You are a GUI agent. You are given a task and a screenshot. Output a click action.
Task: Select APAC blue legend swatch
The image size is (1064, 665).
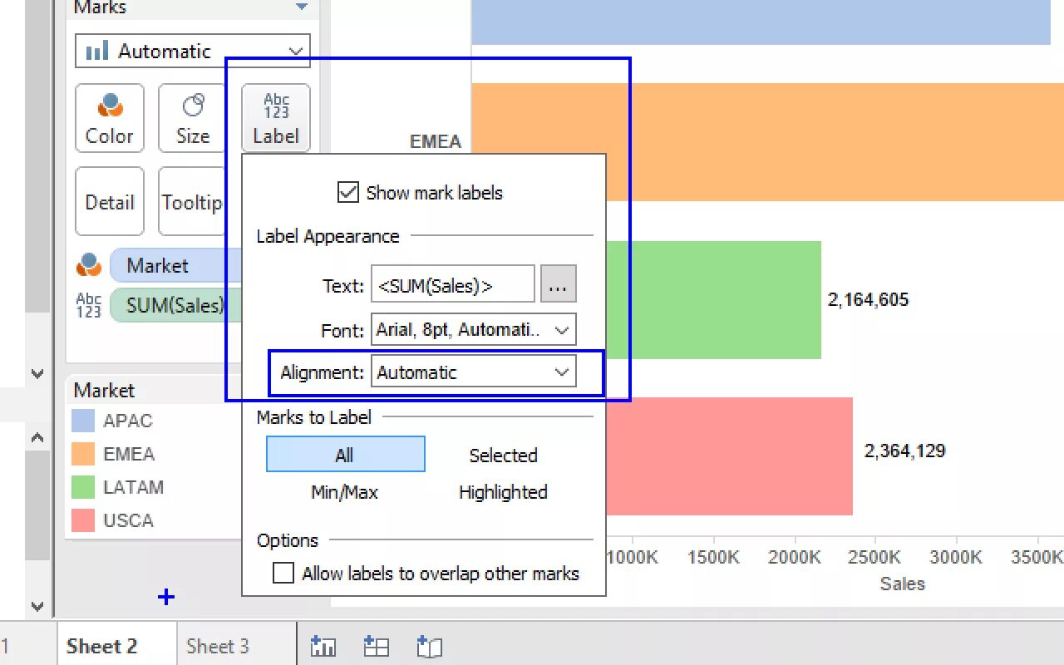83,421
